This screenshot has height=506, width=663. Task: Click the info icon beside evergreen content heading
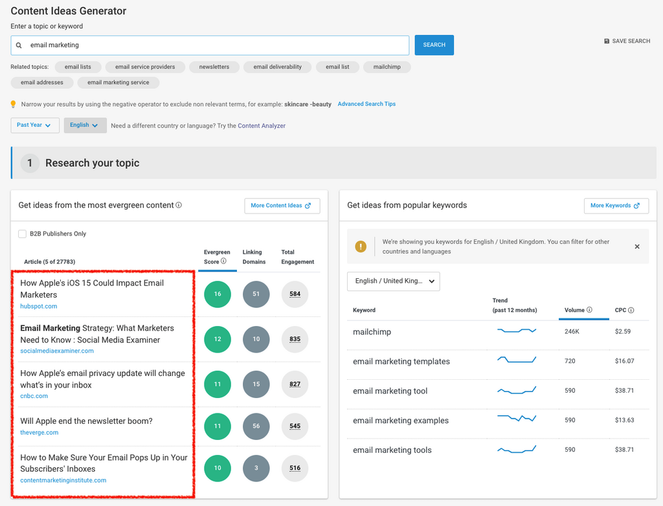point(179,205)
